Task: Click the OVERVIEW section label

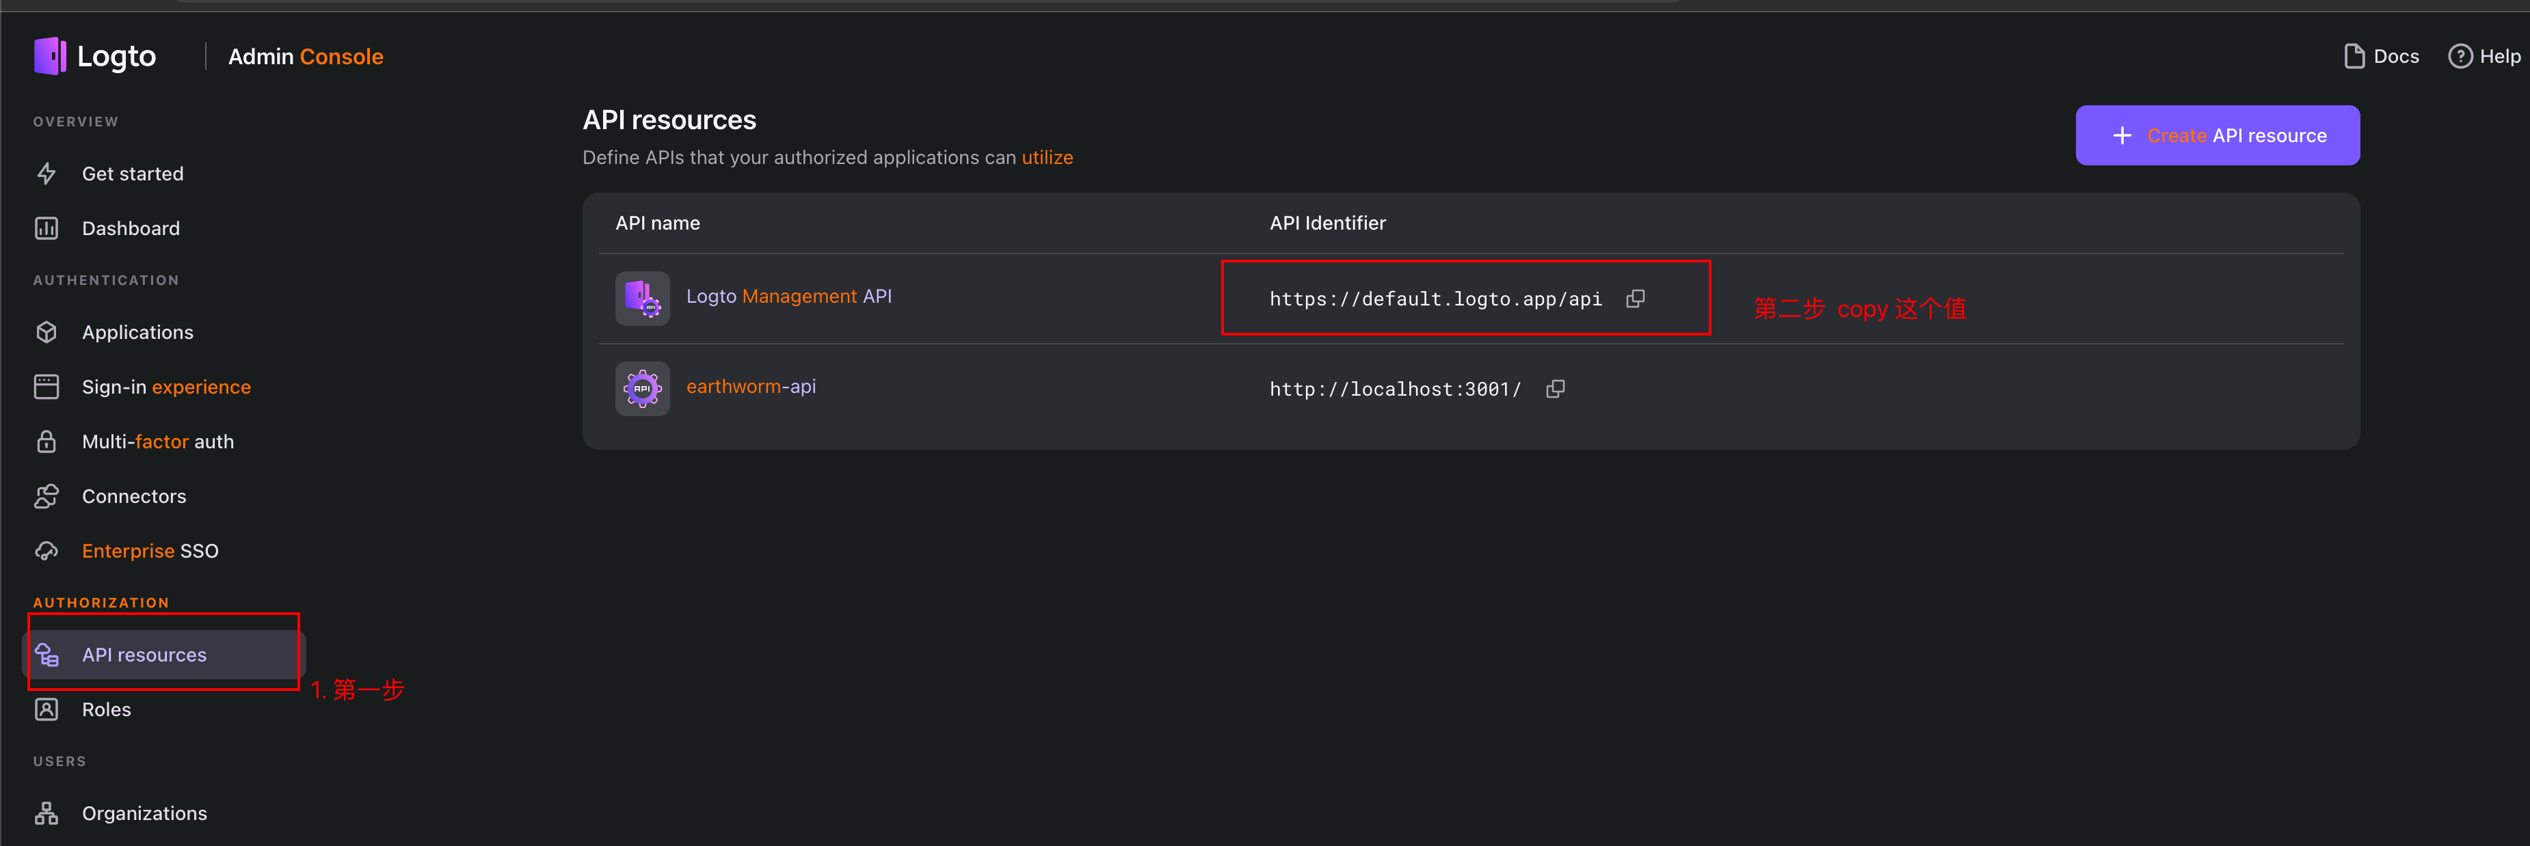Action: click(x=76, y=122)
